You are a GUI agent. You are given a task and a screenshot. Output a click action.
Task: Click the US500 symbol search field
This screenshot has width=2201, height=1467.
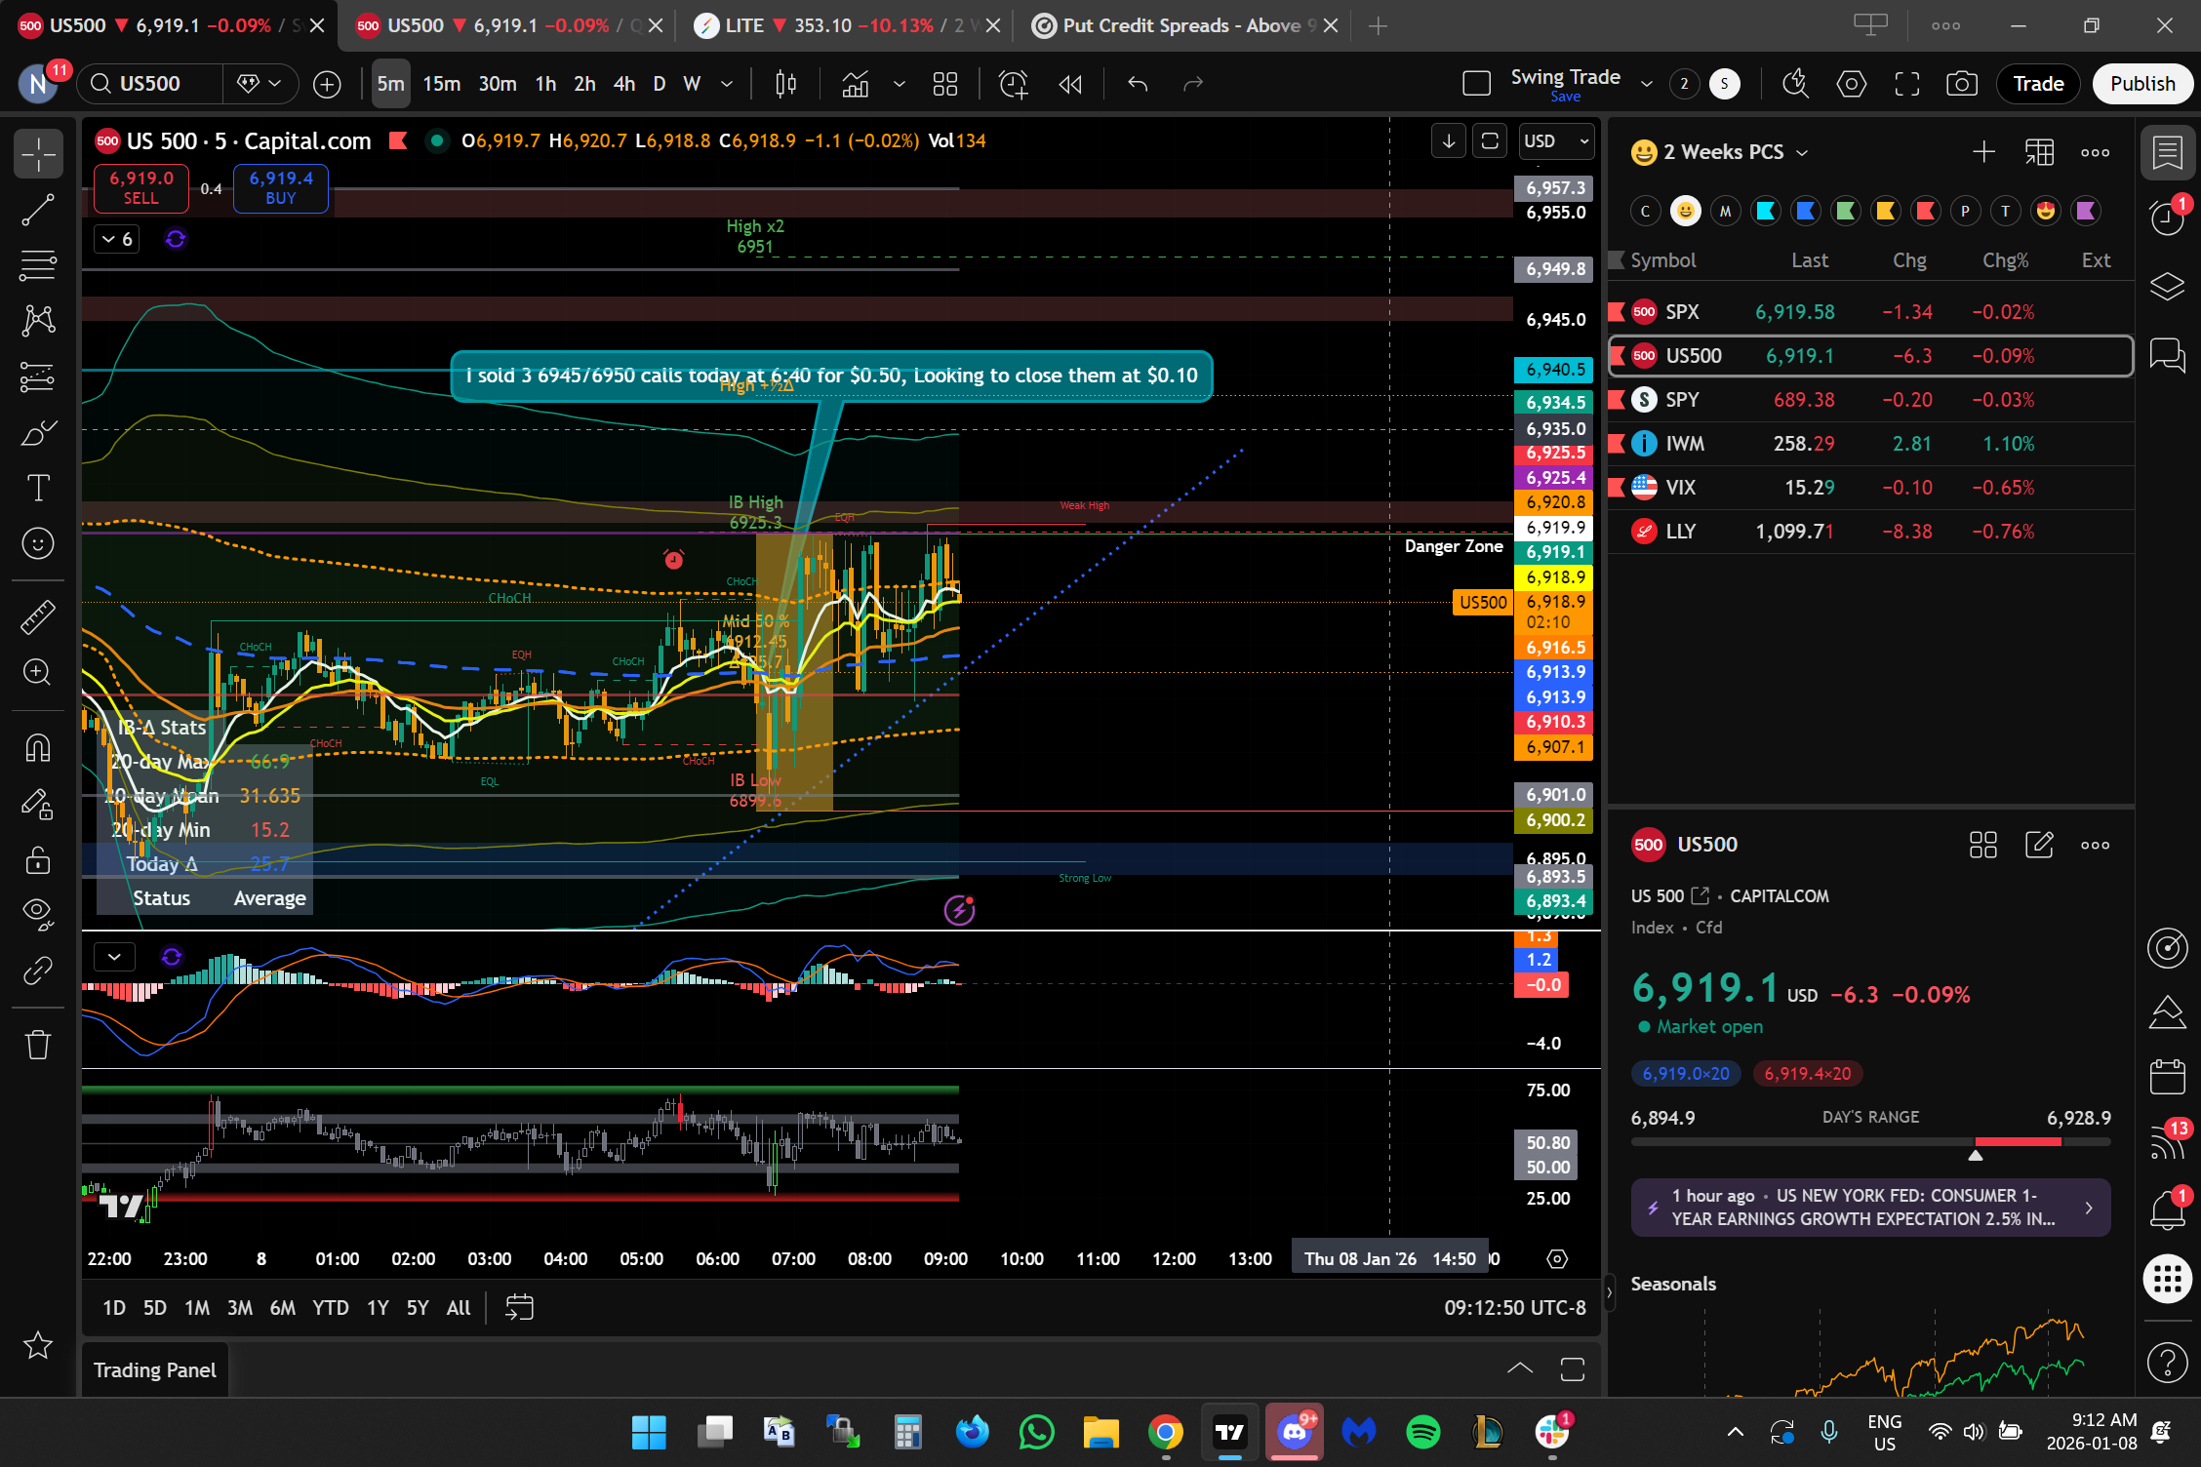pyautogui.click(x=151, y=84)
